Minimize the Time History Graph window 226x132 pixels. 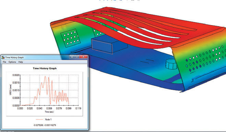(72, 57)
